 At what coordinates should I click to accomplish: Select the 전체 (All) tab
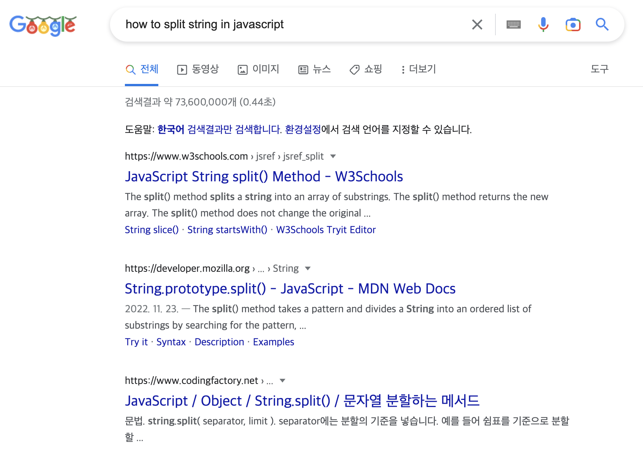pyautogui.click(x=142, y=69)
